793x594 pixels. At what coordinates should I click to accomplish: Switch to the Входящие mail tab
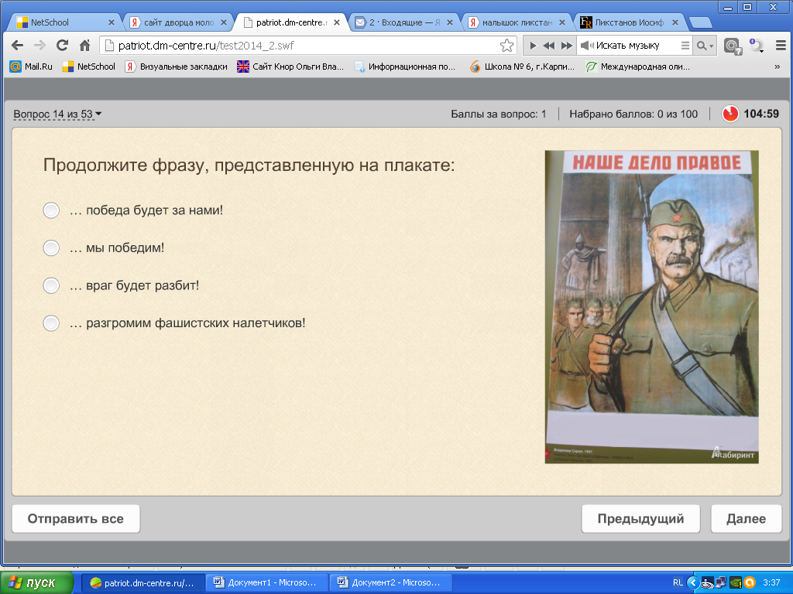(x=403, y=22)
